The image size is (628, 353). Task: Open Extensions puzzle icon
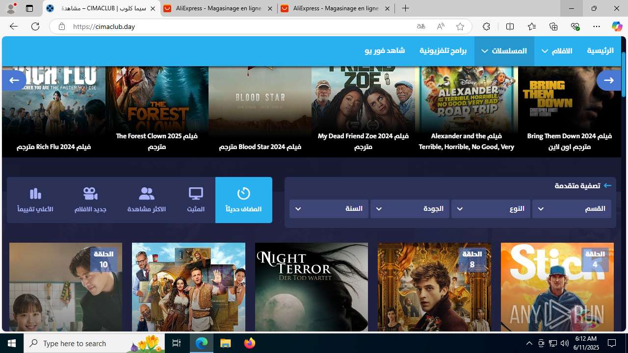point(486,26)
